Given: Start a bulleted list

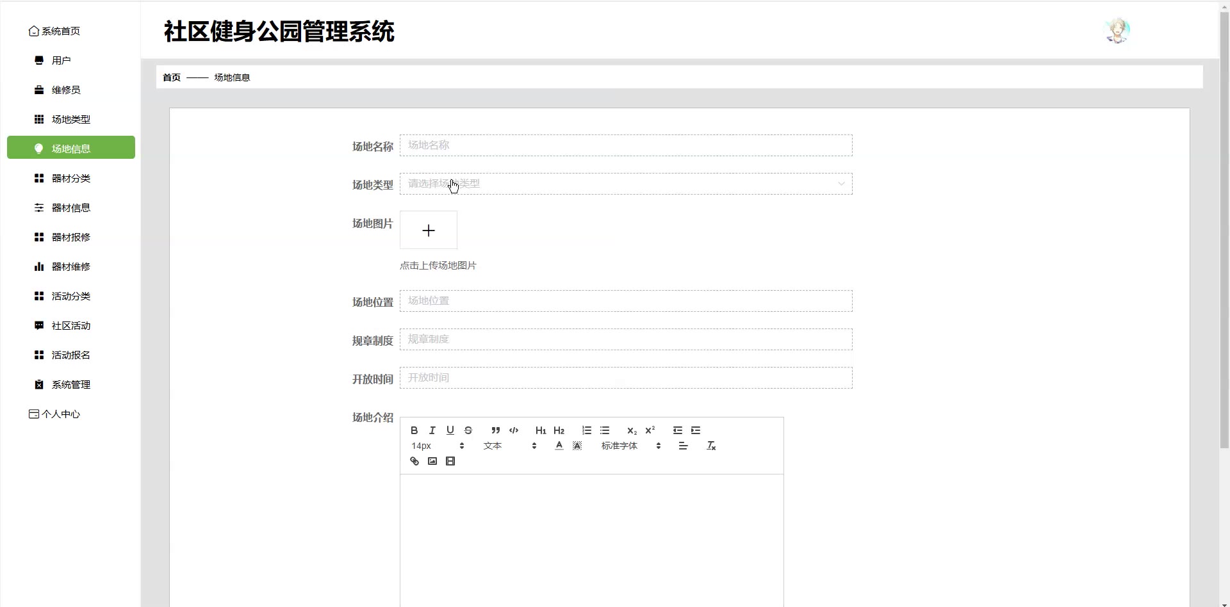Looking at the screenshot, I should tap(605, 430).
